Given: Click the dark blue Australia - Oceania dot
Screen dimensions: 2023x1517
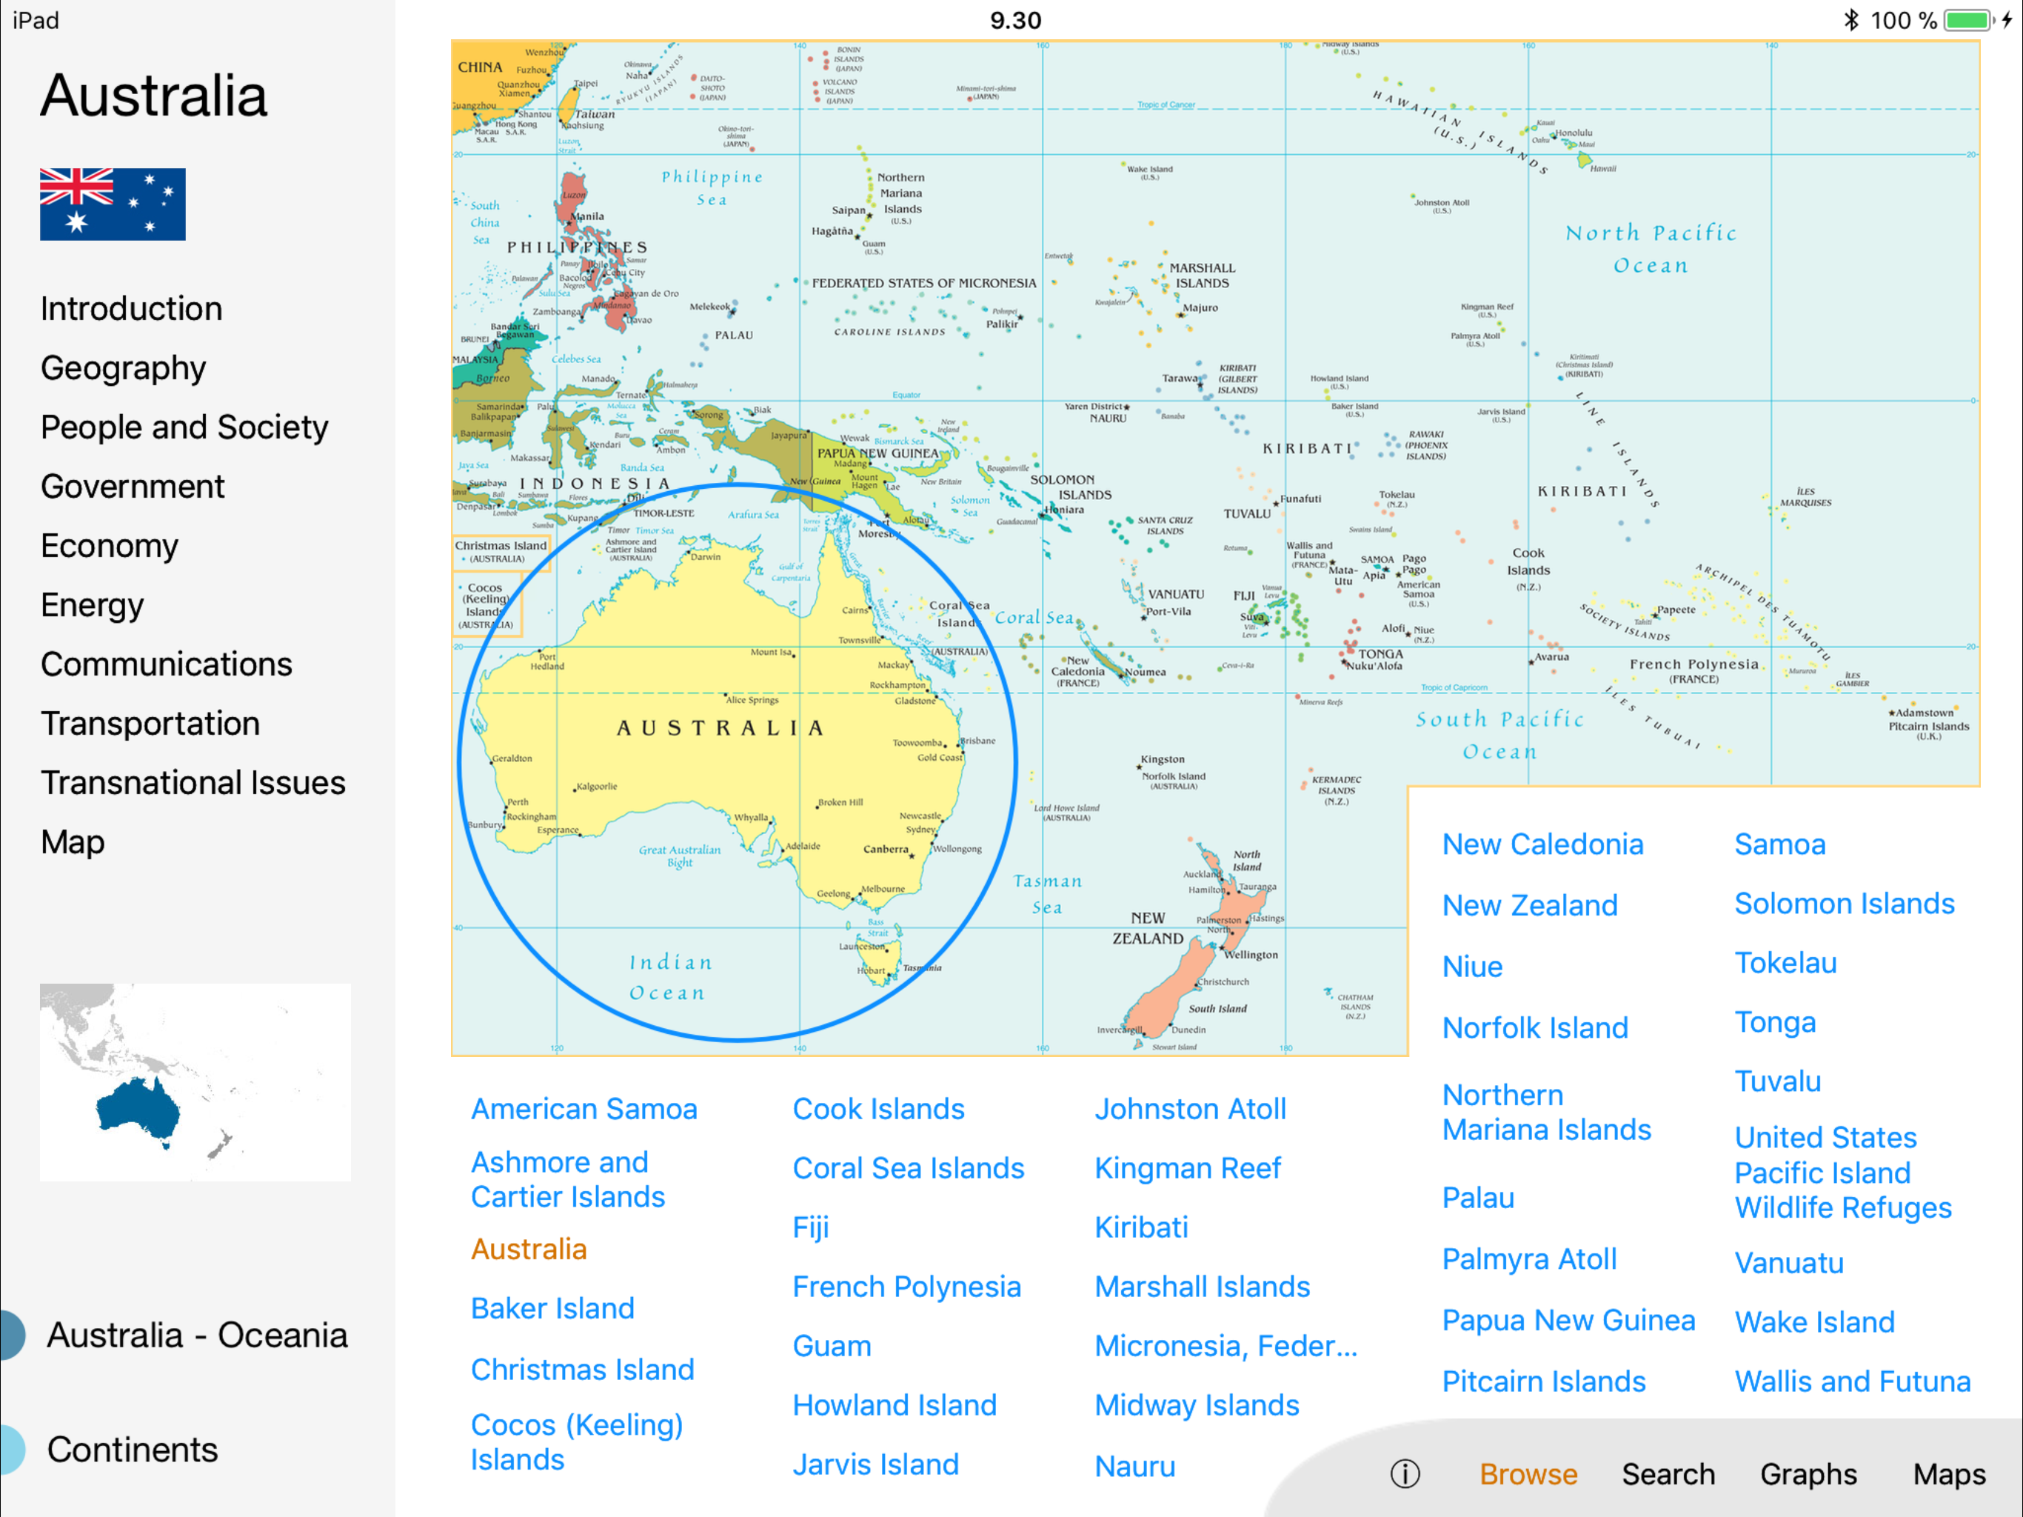Looking at the screenshot, I should coord(11,1335).
